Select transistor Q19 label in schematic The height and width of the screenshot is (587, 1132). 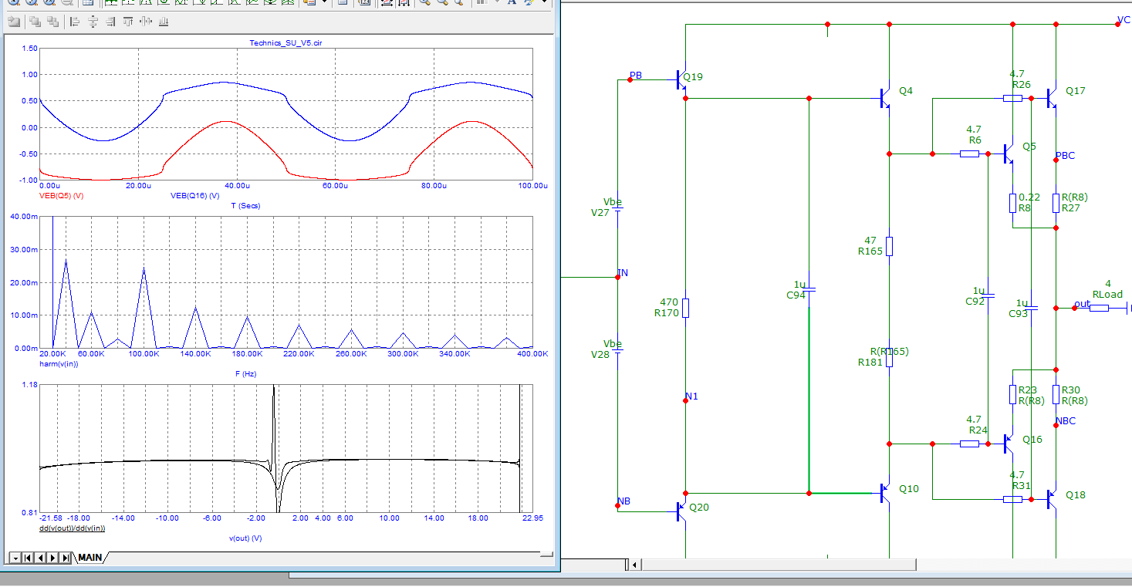pos(693,77)
